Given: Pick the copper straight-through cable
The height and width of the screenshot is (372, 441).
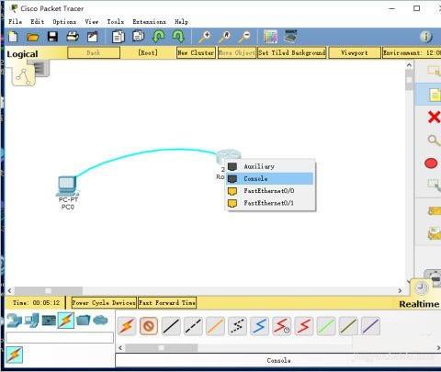Looking at the screenshot, I should pyautogui.click(x=171, y=326).
